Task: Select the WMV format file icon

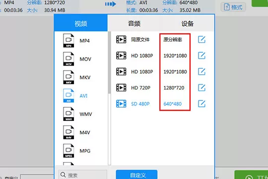Action: click(x=68, y=114)
